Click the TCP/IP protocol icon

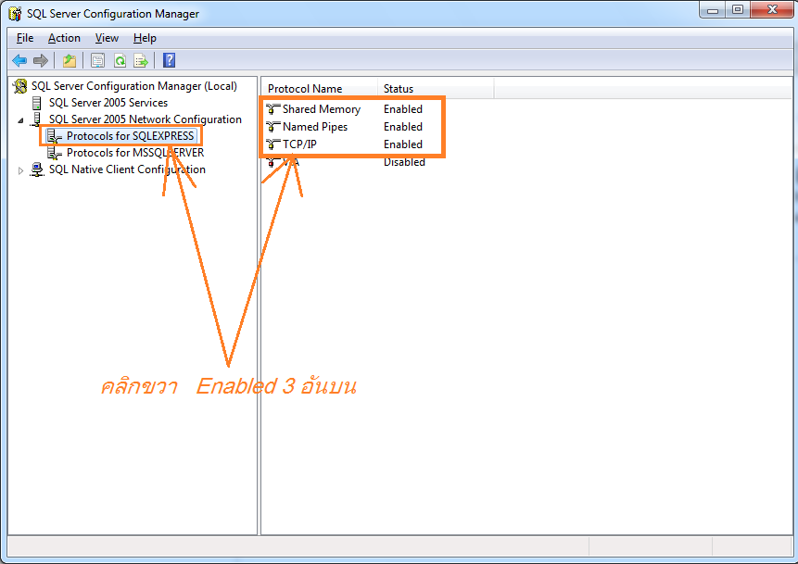tap(272, 144)
